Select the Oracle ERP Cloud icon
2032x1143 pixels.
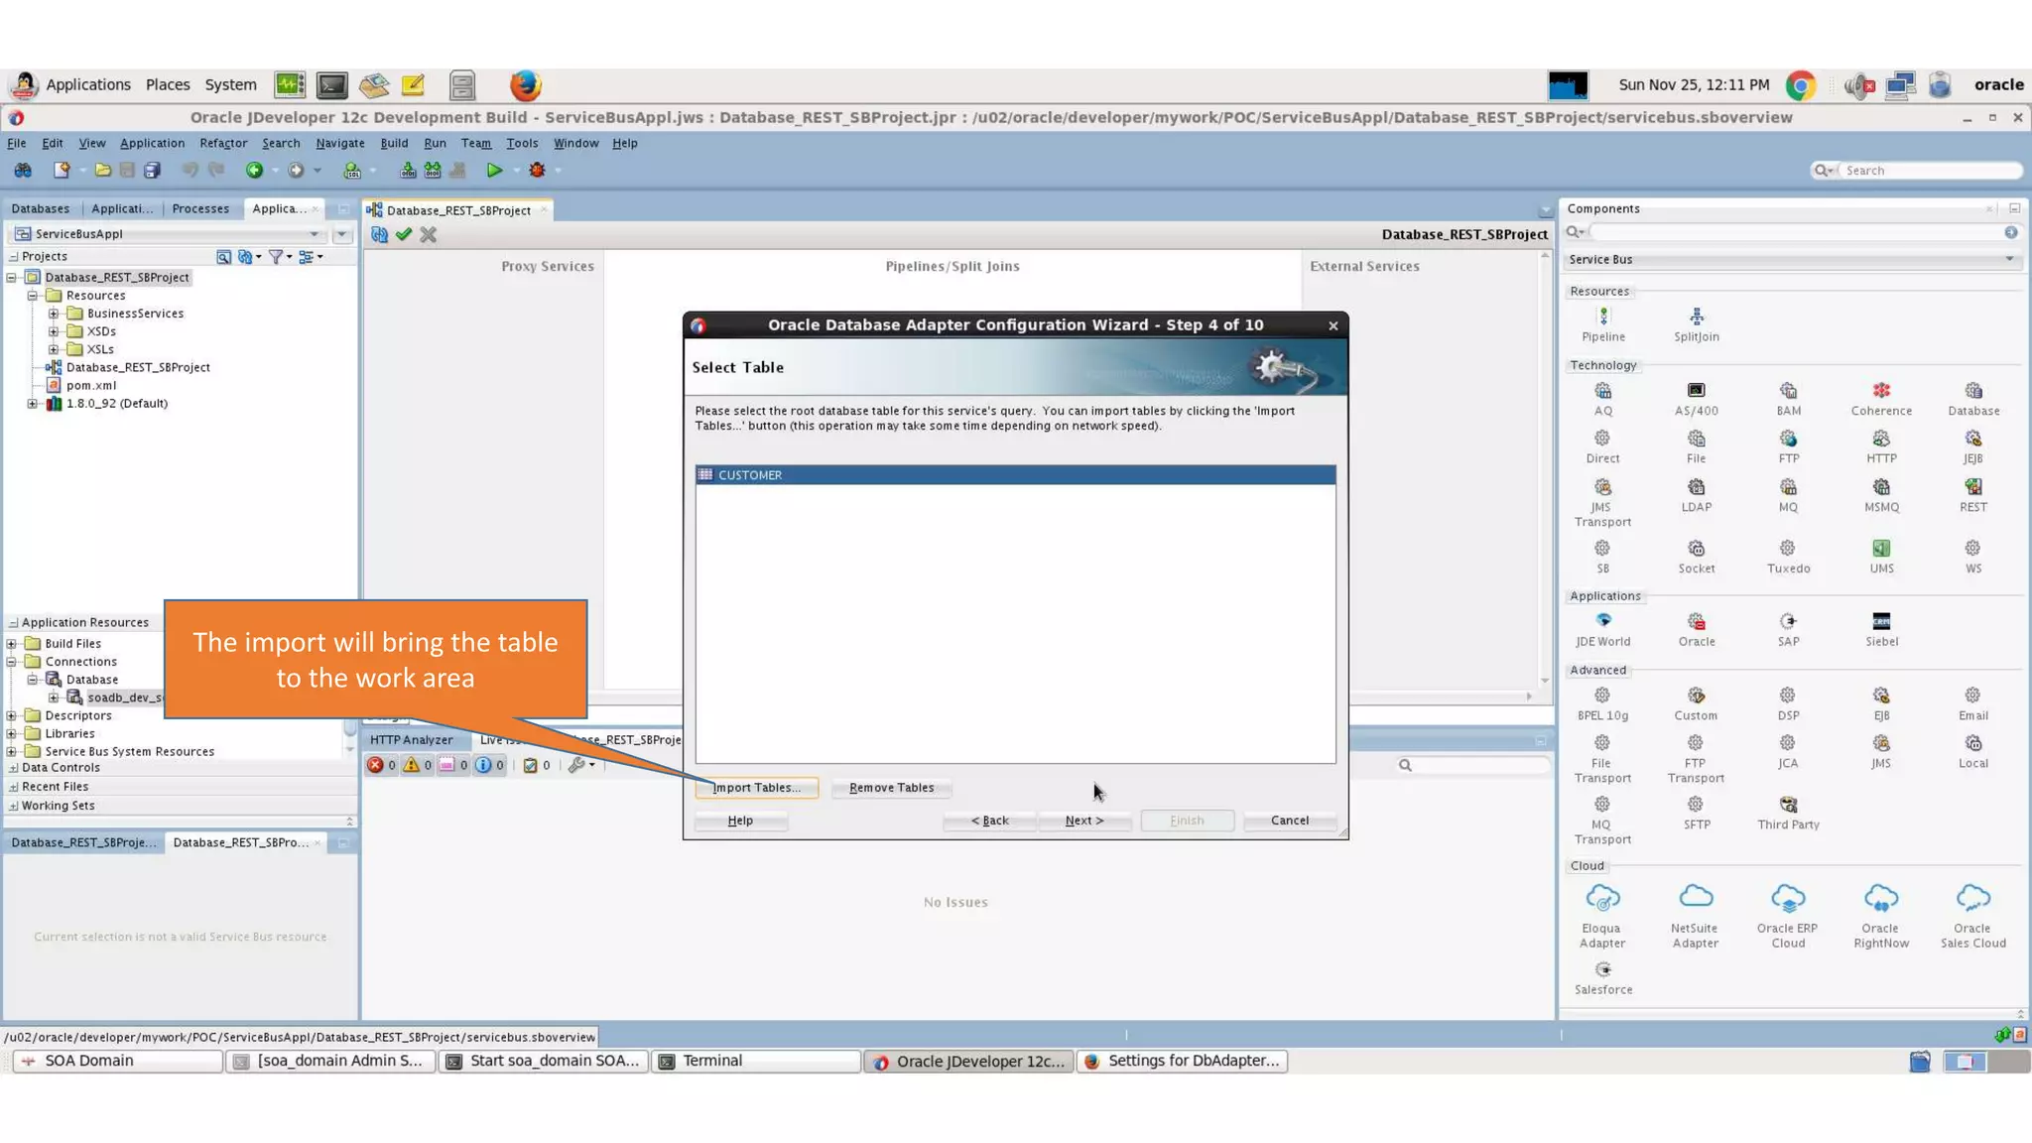1787,899
